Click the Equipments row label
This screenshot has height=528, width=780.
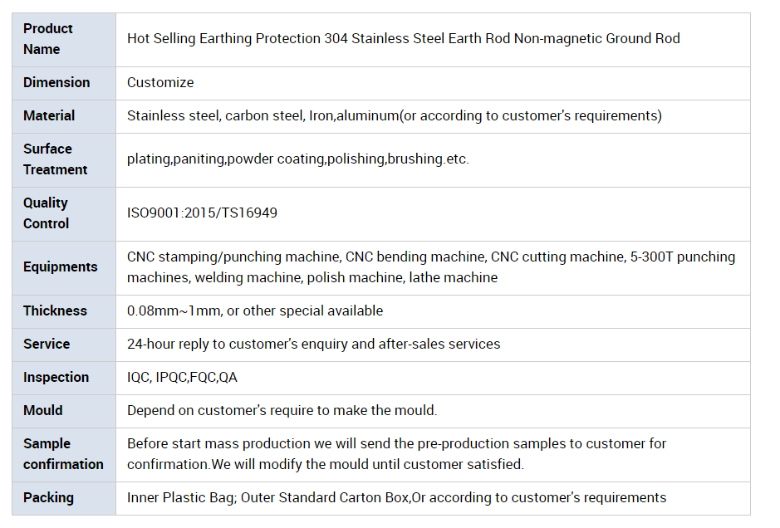[60, 267]
